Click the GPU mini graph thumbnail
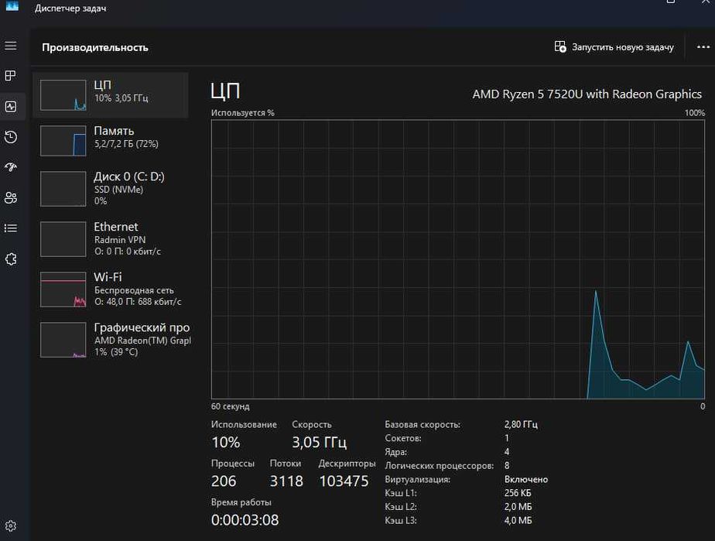Viewport: 715px width, 541px height. point(63,340)
